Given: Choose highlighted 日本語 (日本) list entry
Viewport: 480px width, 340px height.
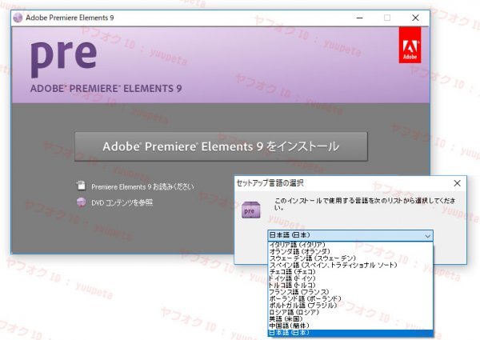Looking at the screenshot, I should click(x=350, y=332).
